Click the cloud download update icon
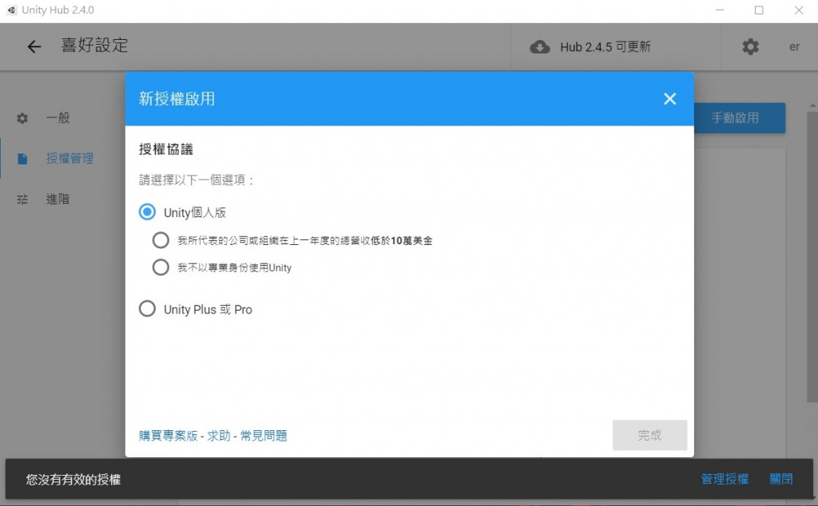The image size is (818, 506). [539, 47]
